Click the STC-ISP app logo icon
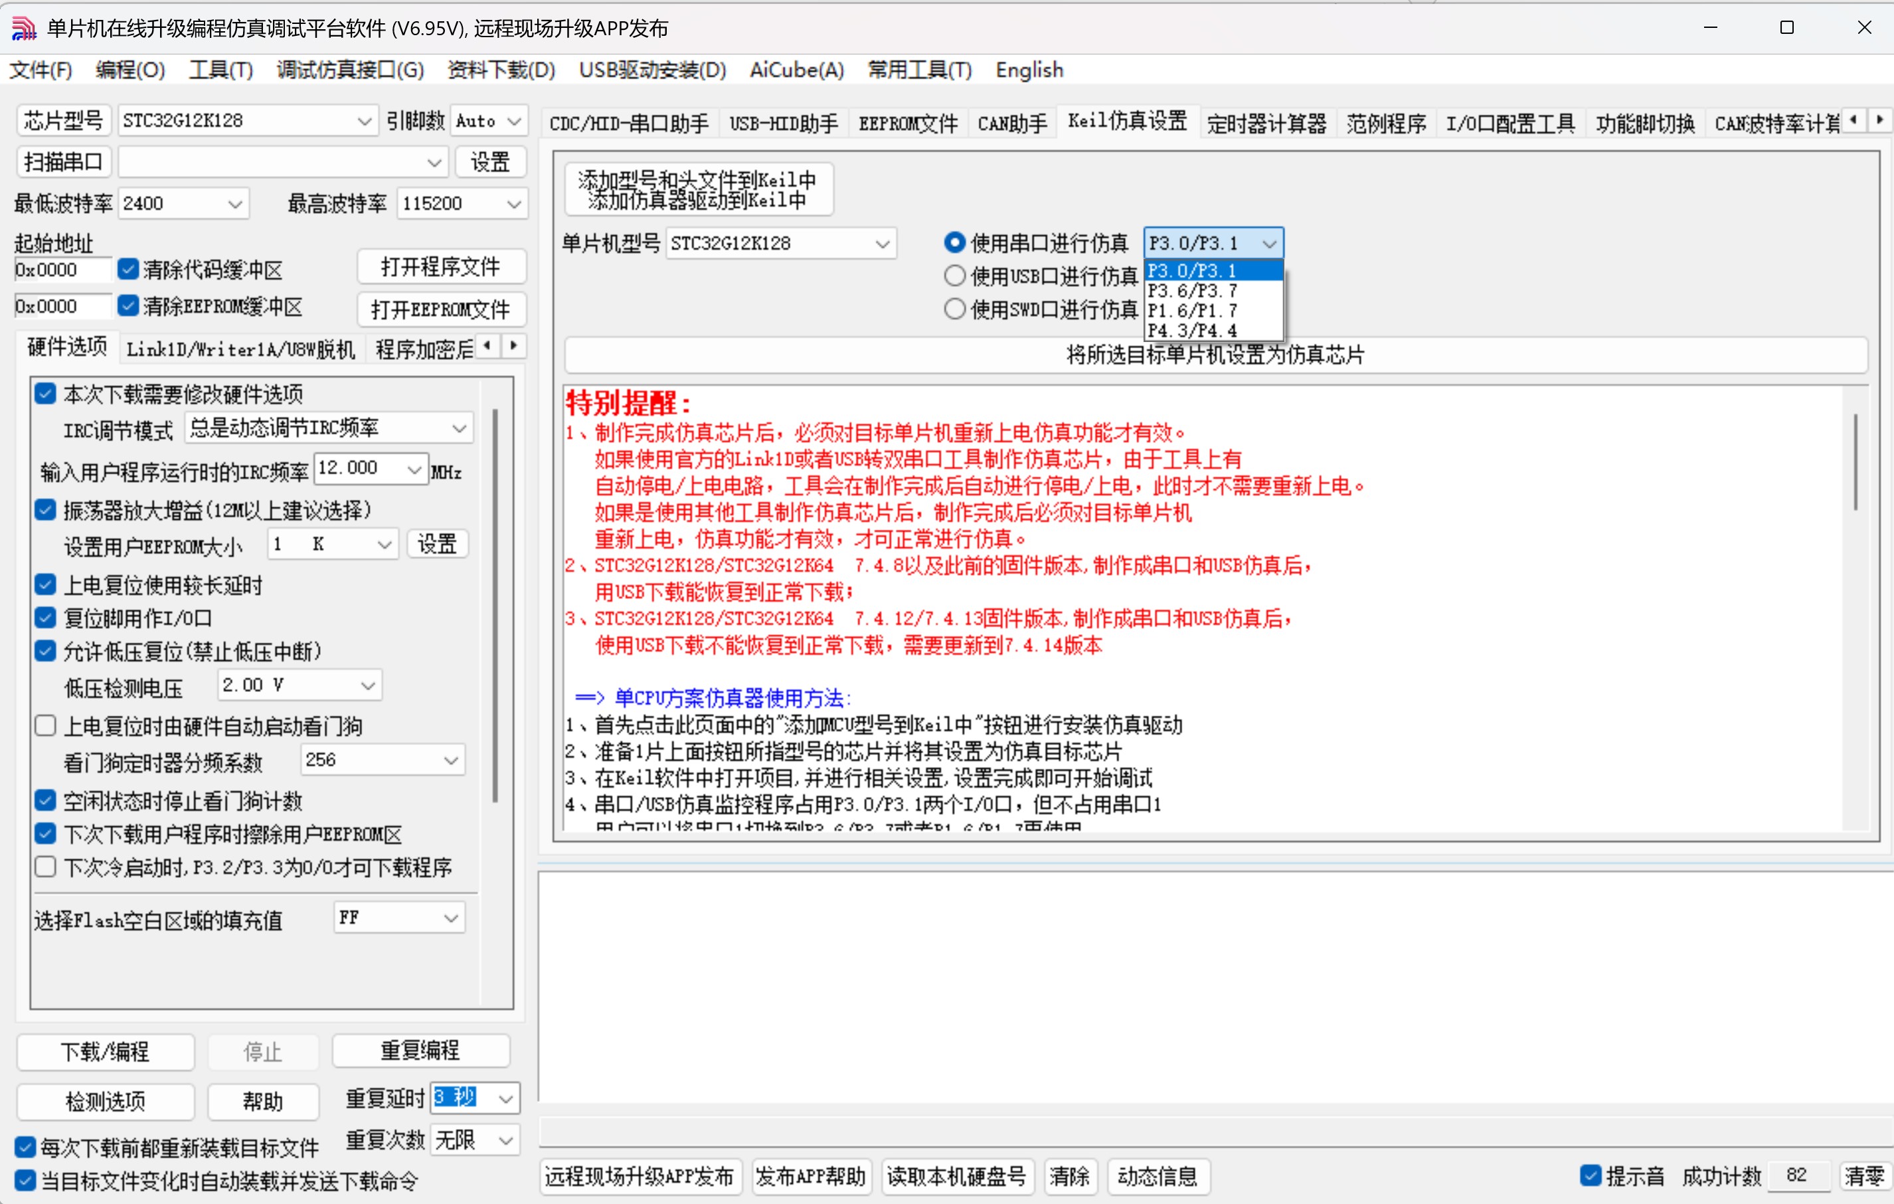The height and width of the screenshot is (1204, 1894). pyautogui.click(x=24, y=29)
